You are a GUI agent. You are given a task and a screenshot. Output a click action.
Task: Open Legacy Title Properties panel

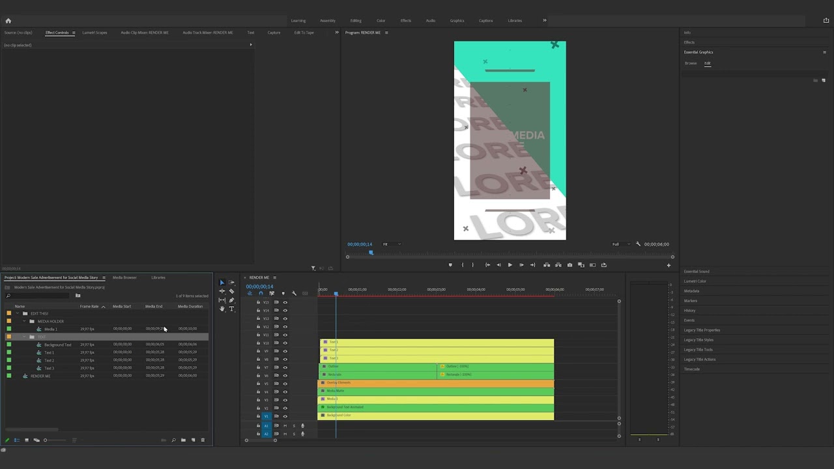tap(702, 330)
